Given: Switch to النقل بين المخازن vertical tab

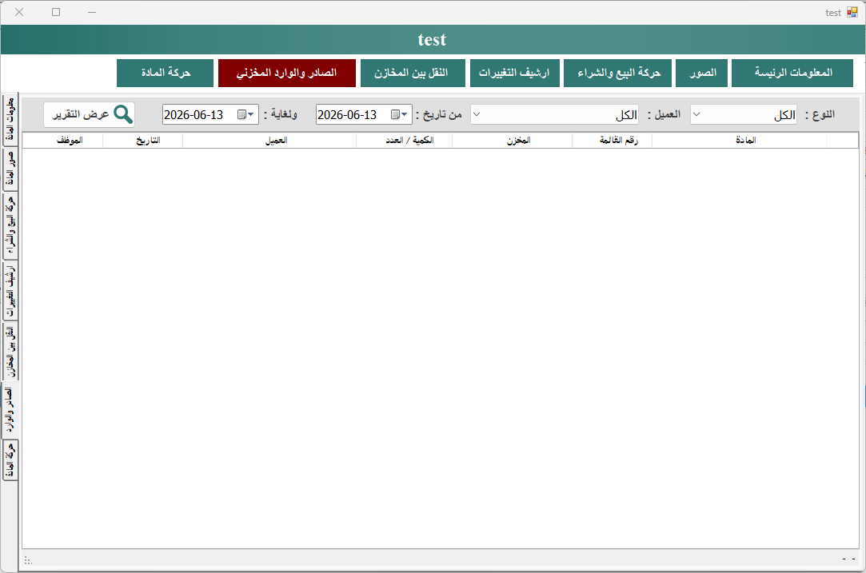Looking at the screenshot, I should click(10, 350).
